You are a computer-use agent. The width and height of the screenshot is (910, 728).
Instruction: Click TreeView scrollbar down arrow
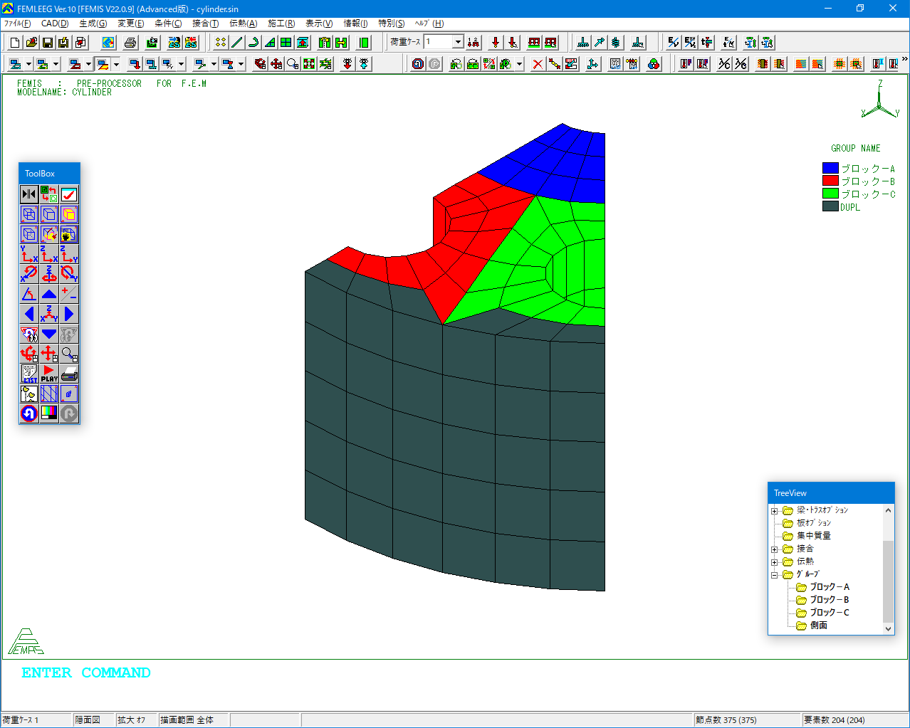[x=888, y=629]
